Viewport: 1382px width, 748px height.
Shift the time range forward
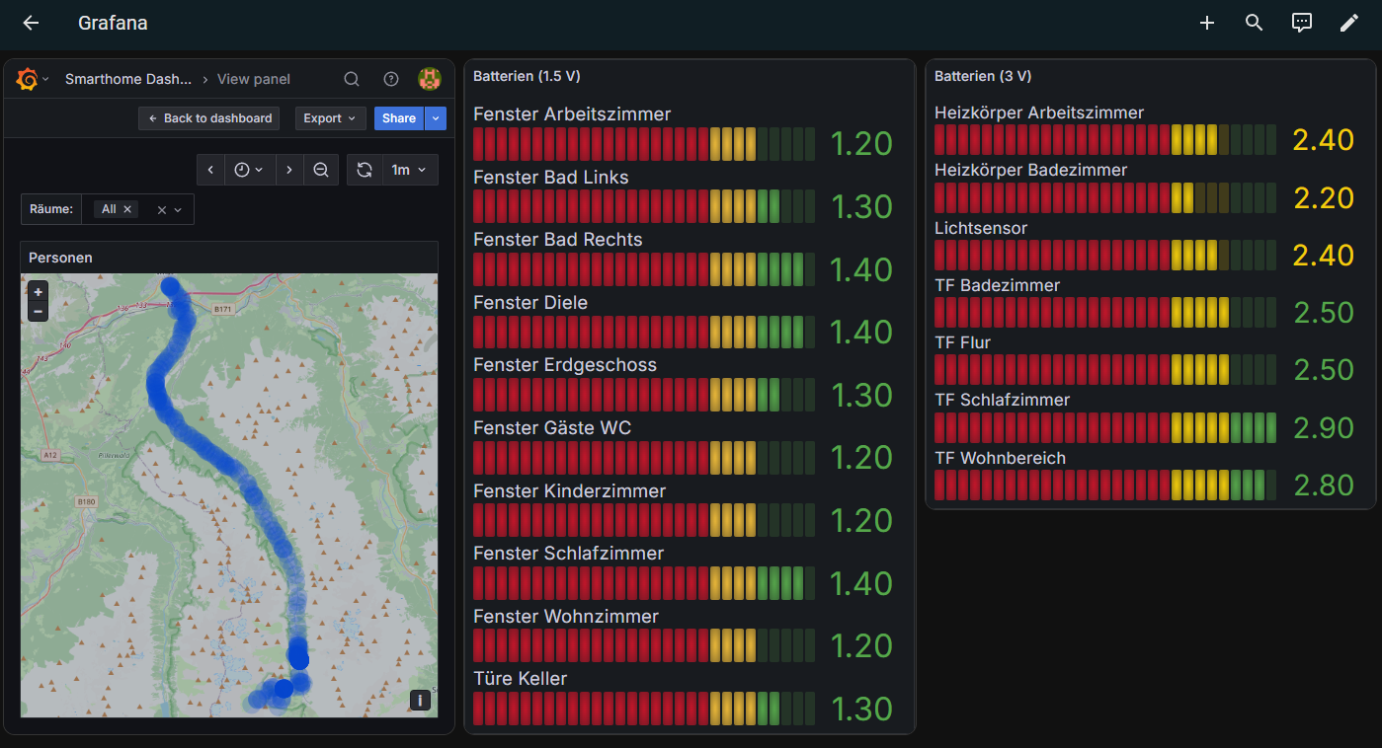click(288, 170)
